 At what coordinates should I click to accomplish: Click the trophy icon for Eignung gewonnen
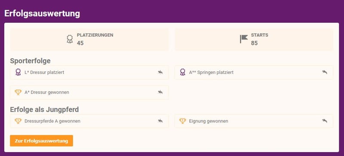[x=182, y=121]
